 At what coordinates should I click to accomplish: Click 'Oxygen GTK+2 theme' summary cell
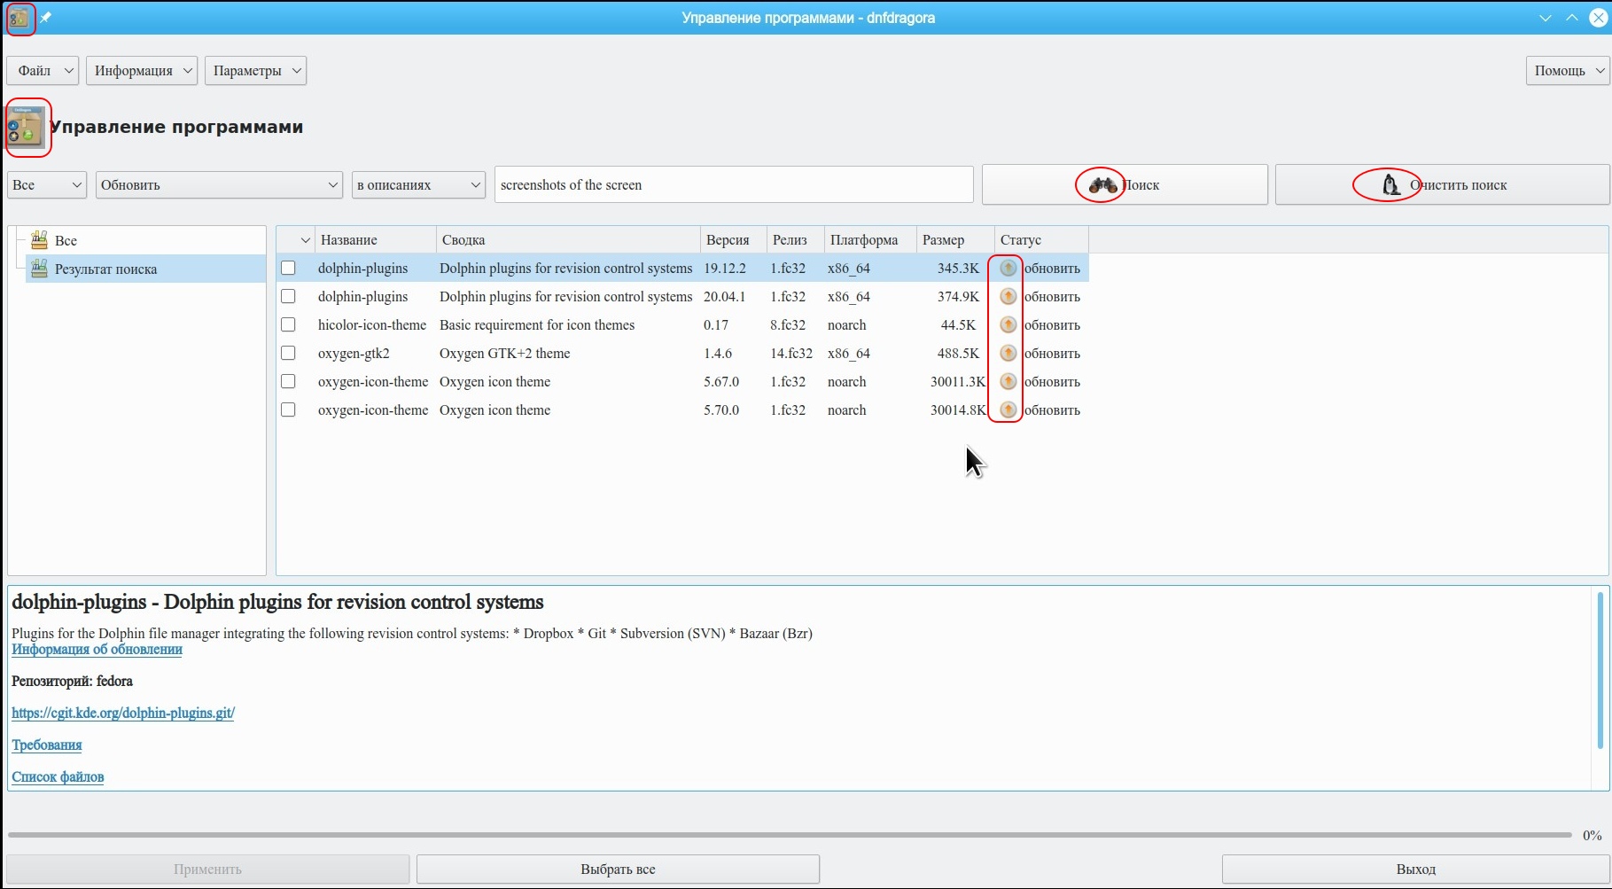click(x=504, y=353)
